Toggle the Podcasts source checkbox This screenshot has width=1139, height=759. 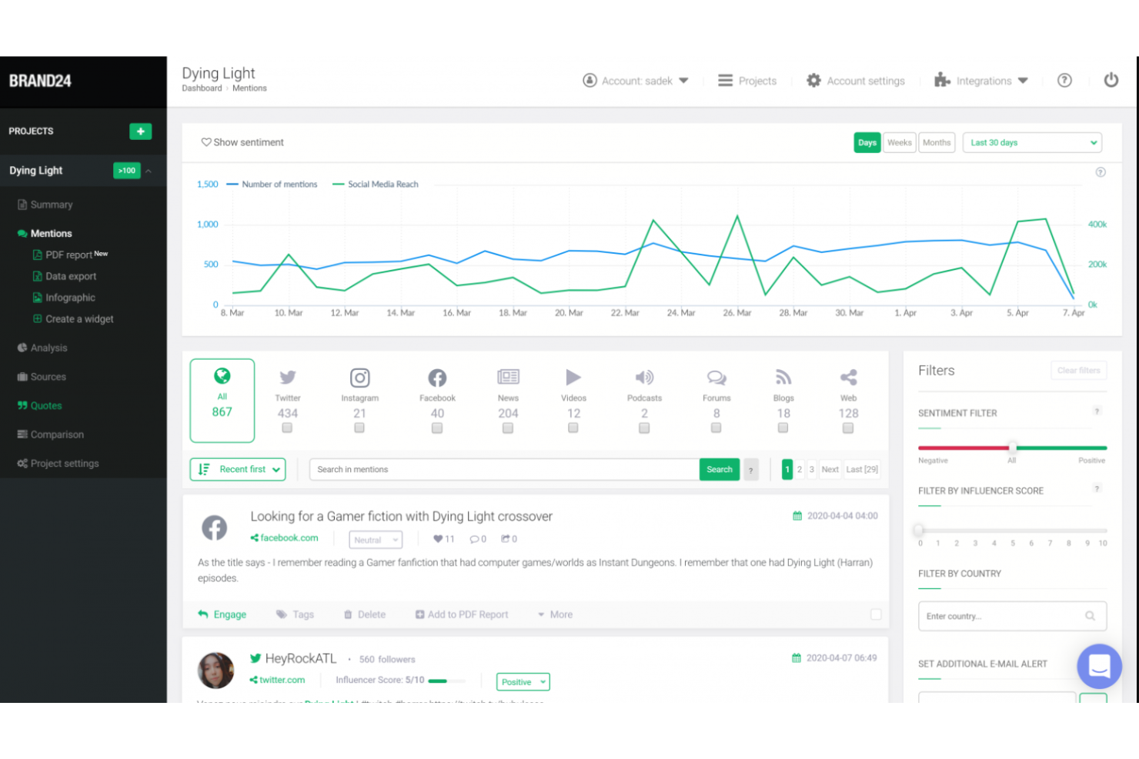(644, 428)
